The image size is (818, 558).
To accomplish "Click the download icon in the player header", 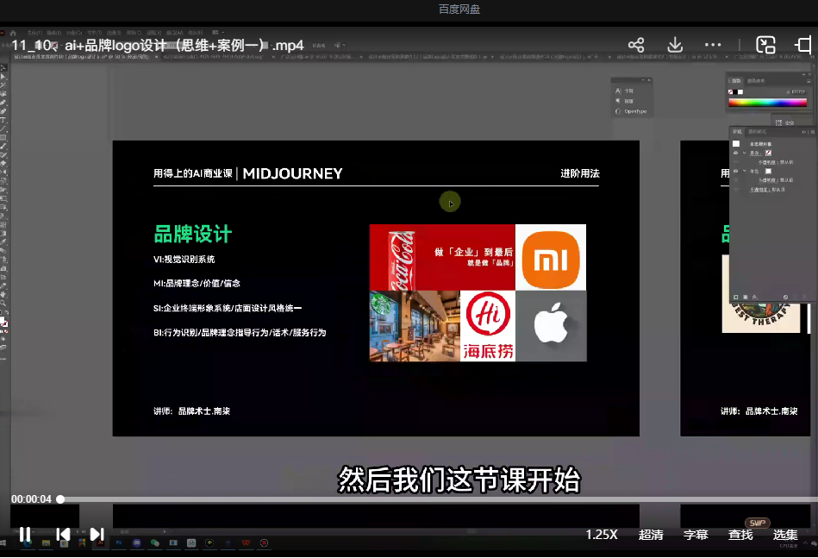I will pyautogui.click(x=675, y=45).
